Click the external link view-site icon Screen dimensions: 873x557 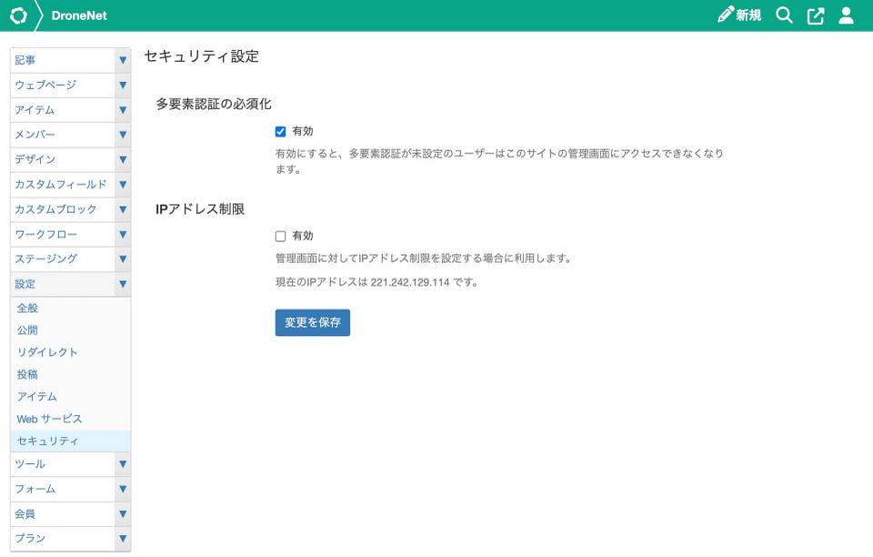click(x=815, y=15)
